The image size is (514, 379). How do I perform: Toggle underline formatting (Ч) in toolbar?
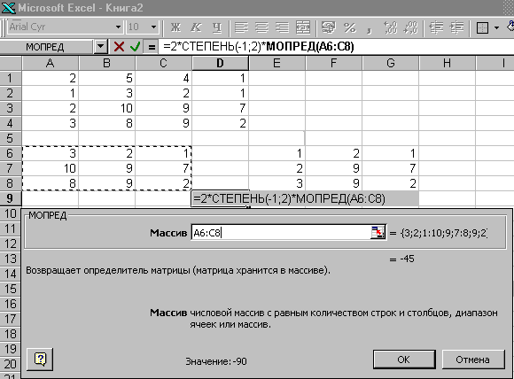(x=217, y=27)
